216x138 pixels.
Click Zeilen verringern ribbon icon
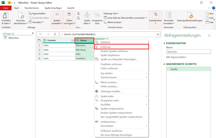[69, 15]
